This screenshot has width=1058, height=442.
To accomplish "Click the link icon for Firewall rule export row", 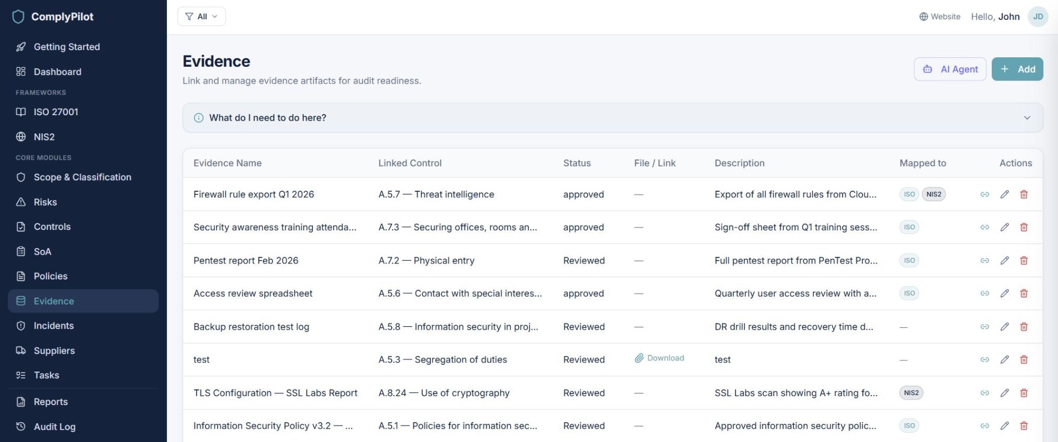I will 985,195.
